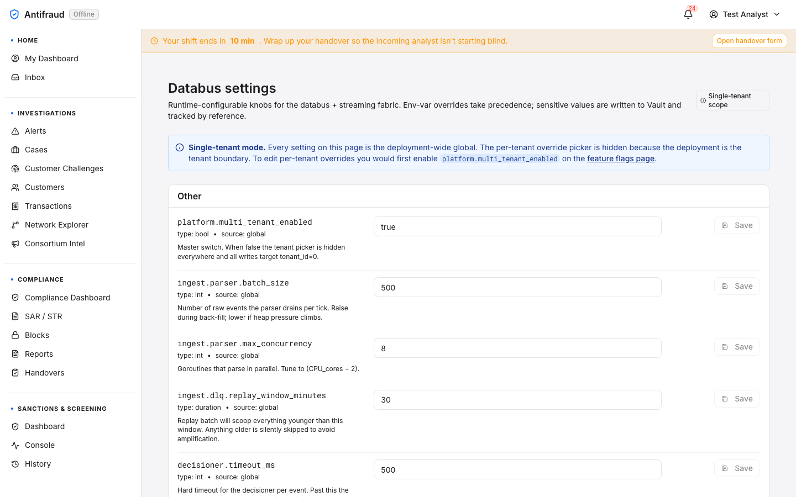
Task: Click the Handovers clipboard icon
Action: (x=15, y=373)
